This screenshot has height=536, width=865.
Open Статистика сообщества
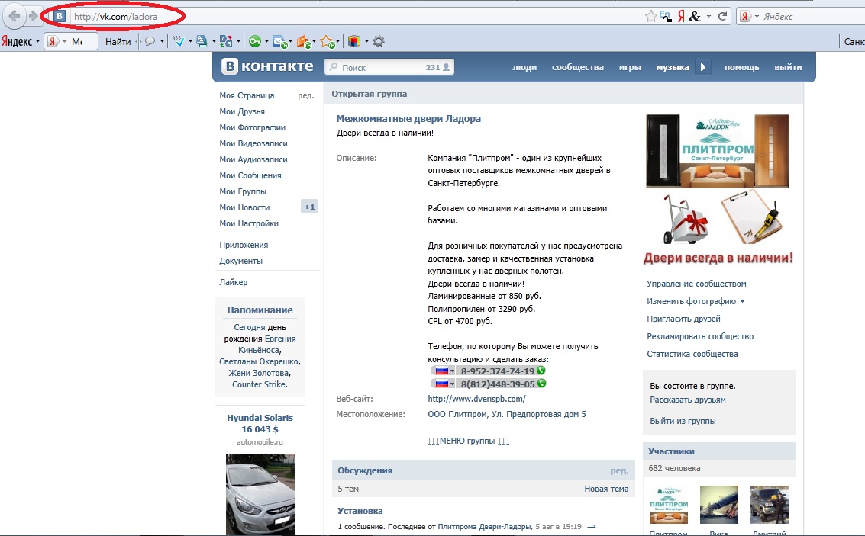tap(692, 355)
